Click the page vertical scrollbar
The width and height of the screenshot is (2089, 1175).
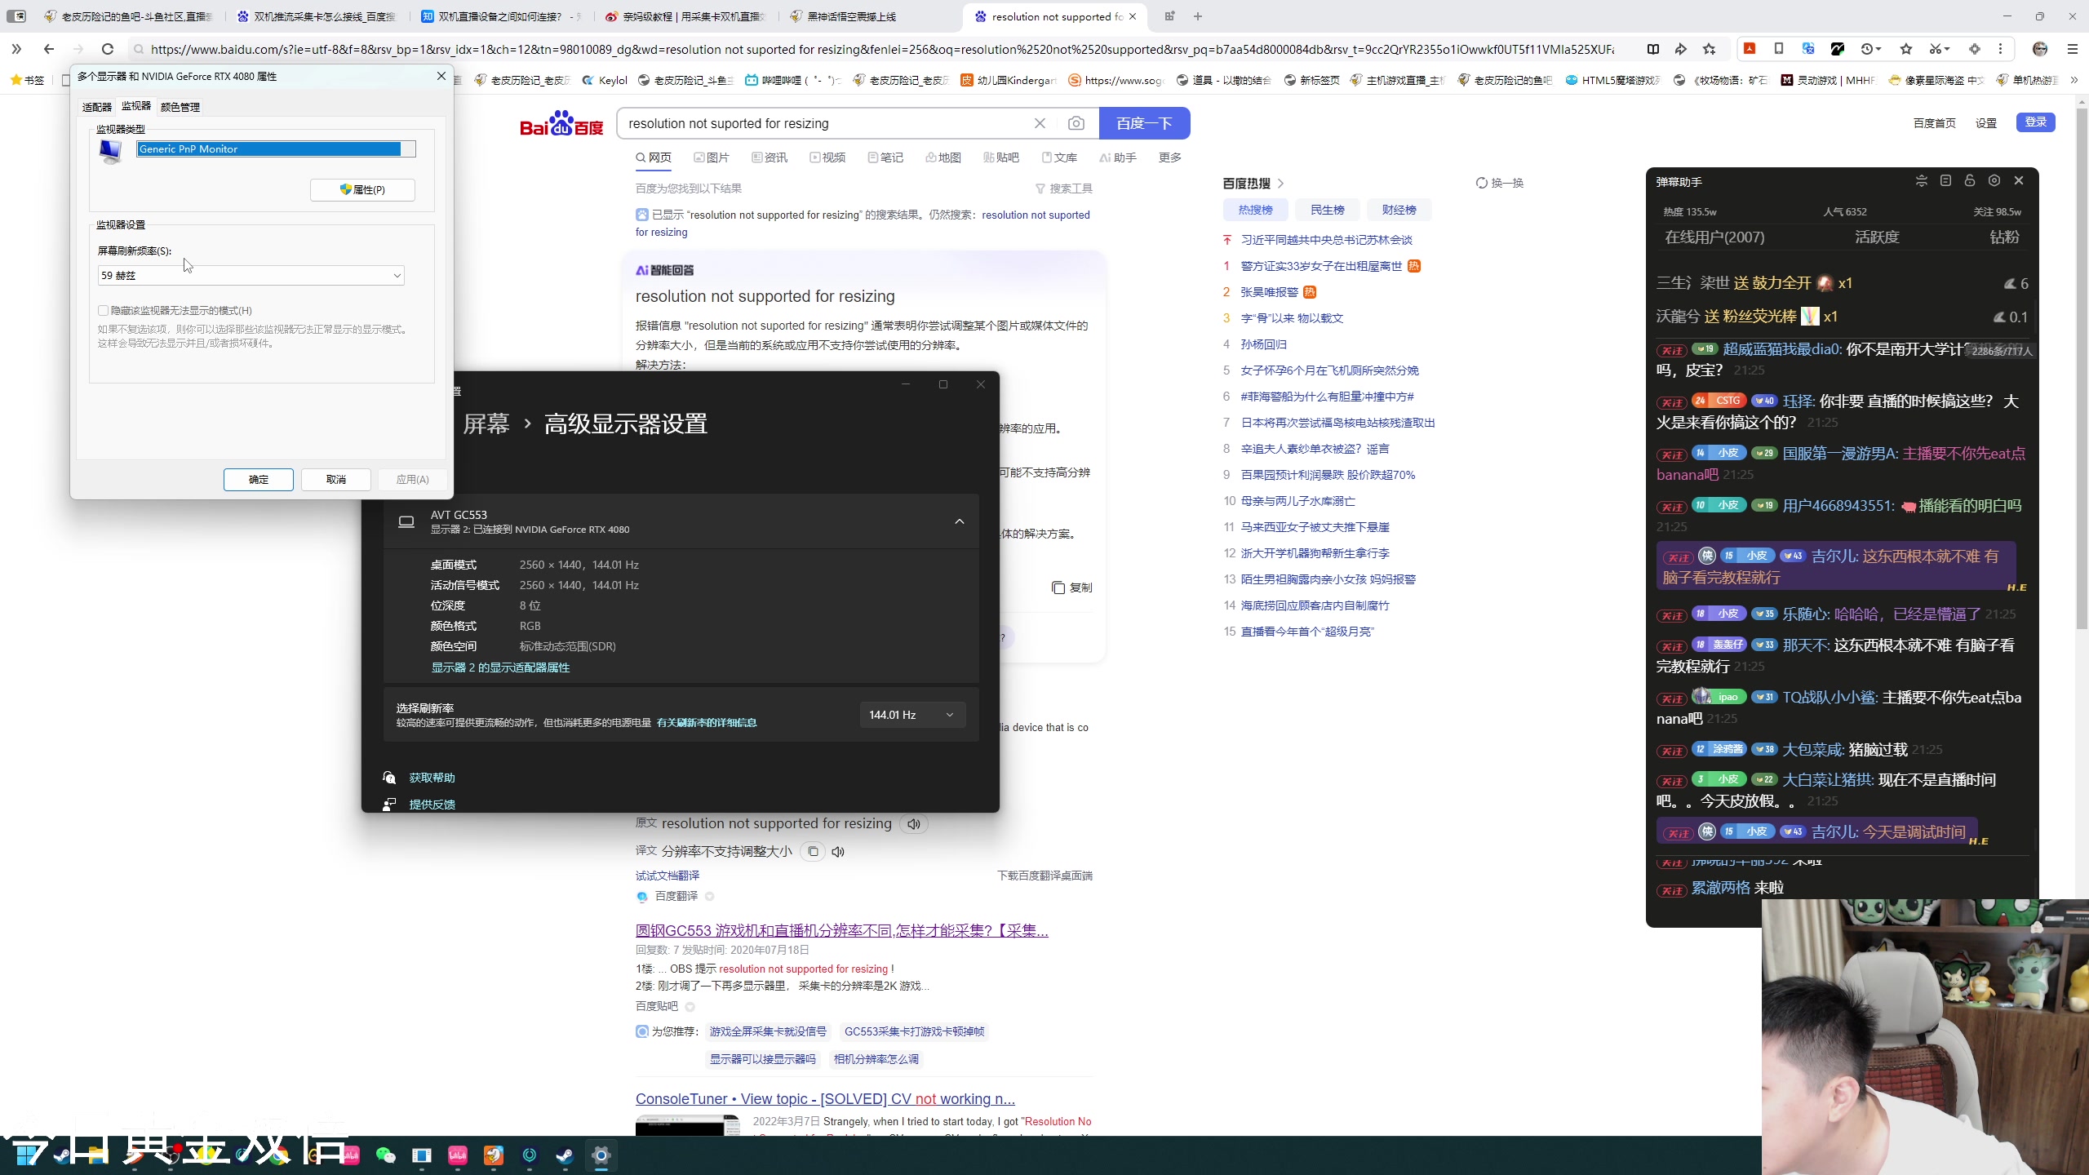(2082, 367)
